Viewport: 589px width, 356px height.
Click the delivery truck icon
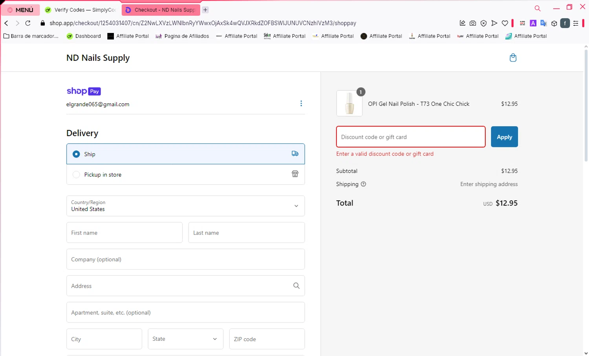click(x=295, y=154)
